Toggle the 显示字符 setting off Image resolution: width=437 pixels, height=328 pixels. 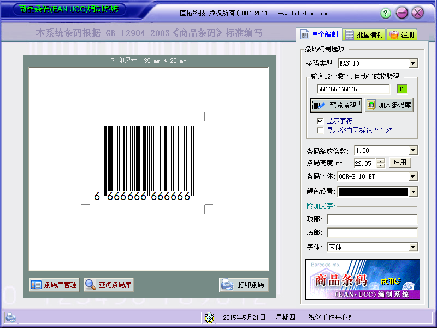coord(319,121)
